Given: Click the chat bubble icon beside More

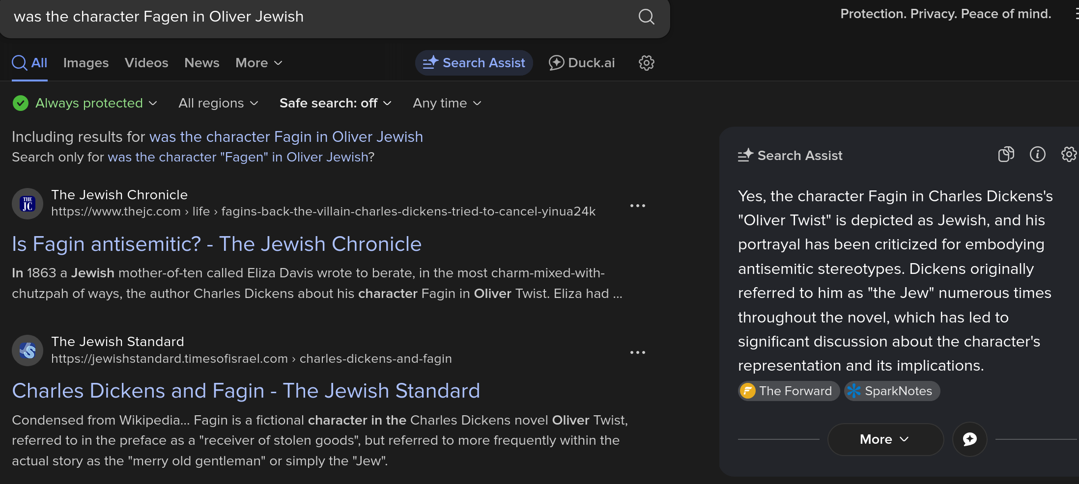Looking at the screenshot, I should (x=969, y=439).
